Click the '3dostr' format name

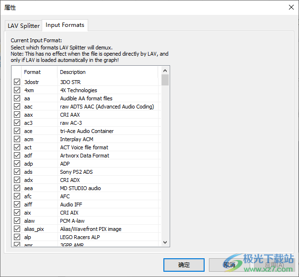(32, 82)
